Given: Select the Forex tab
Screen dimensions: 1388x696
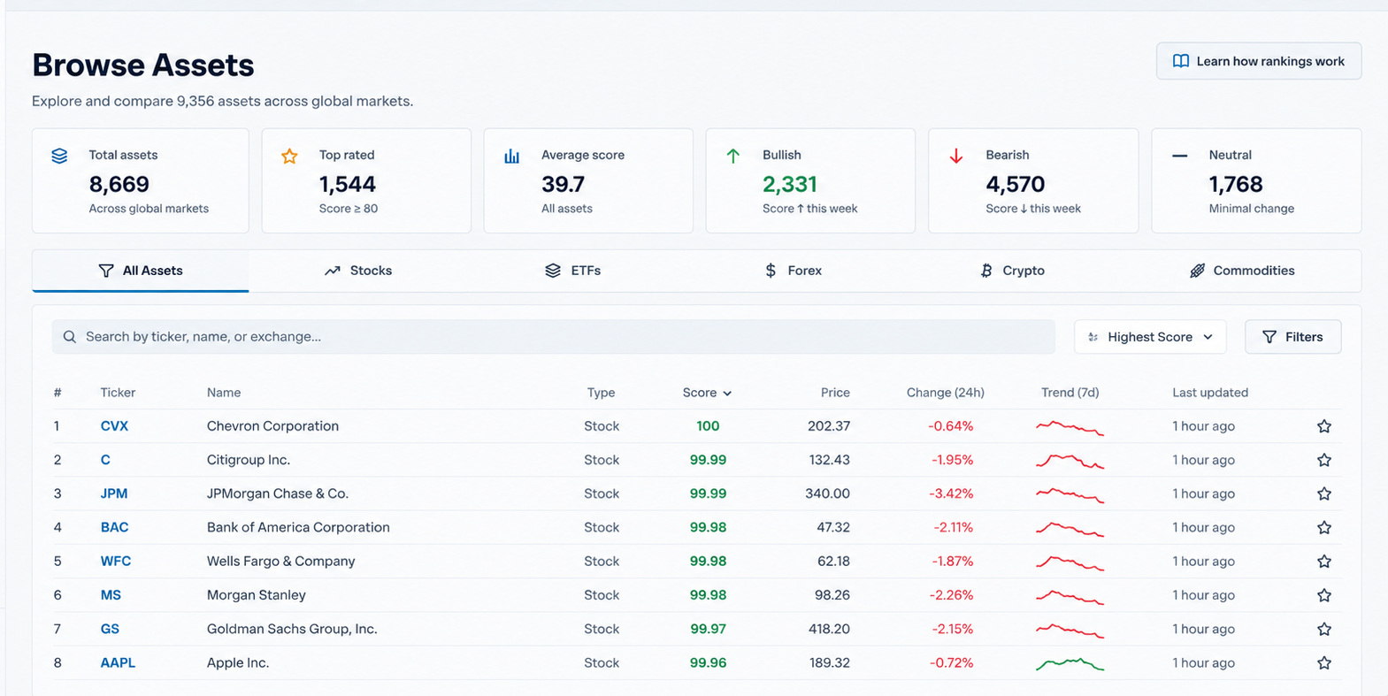Looking at the screenshot, I should click(x=794, y=271).
